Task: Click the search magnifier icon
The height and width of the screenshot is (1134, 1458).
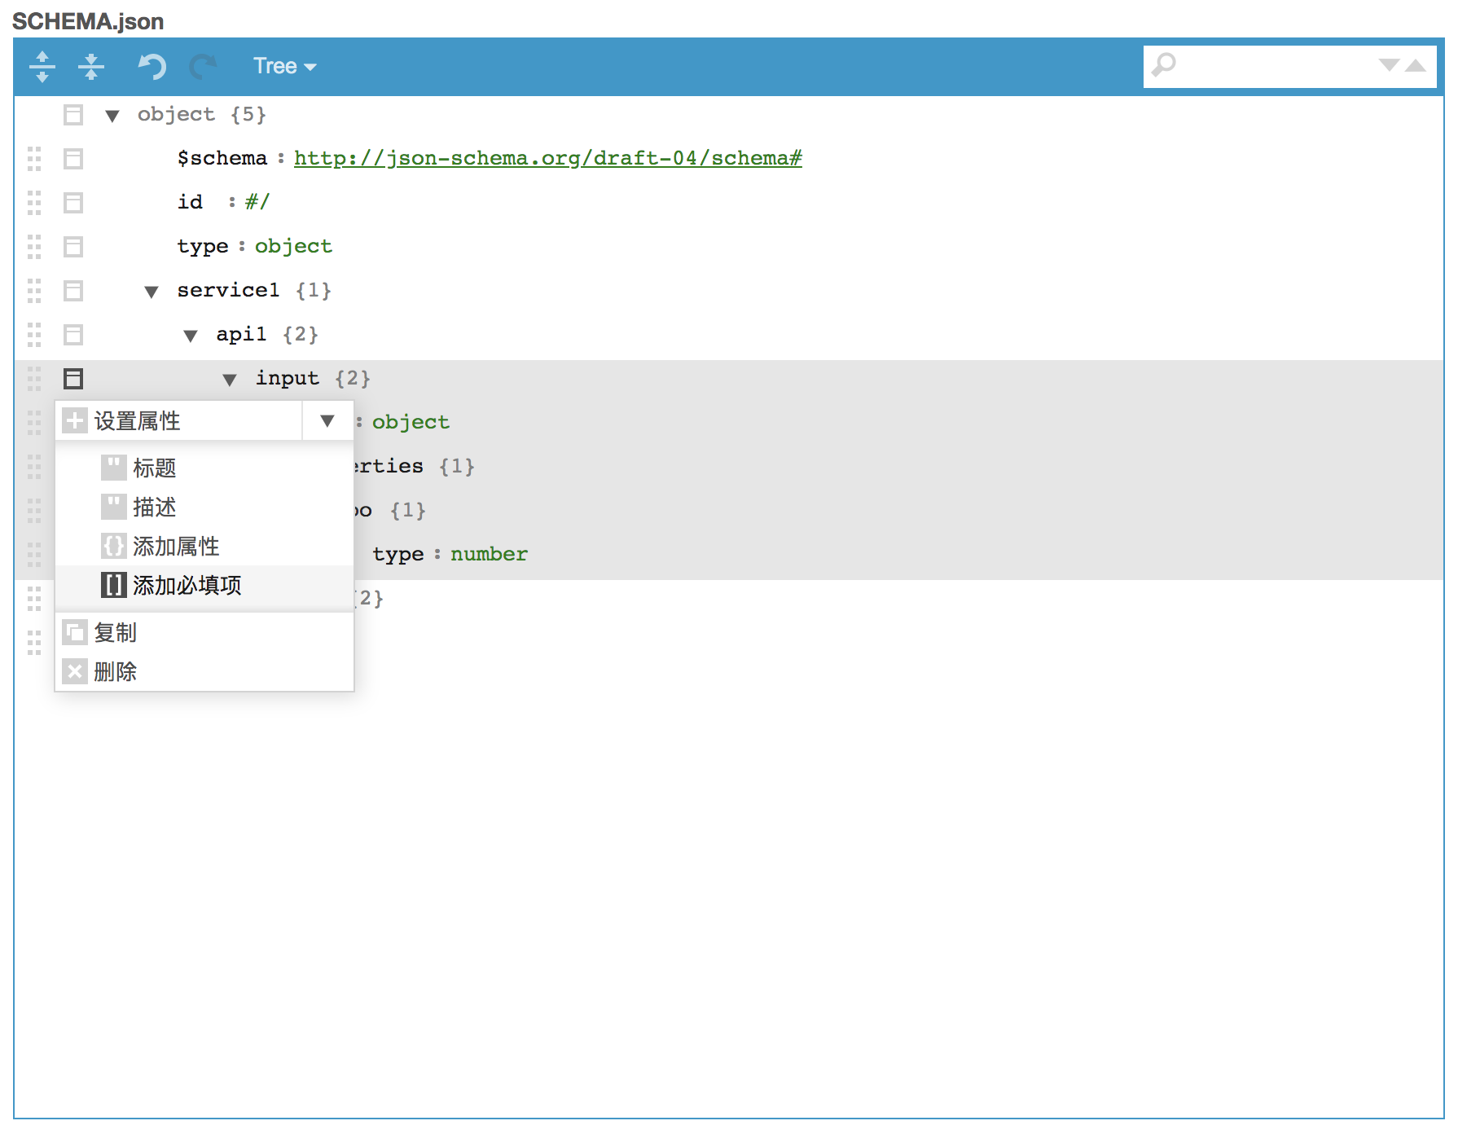Action: (1164, 65)
